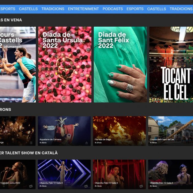The height and width of the screenshot is (193, 193).
Task: Click the 'Fia-faia de Bagà' title text
Action: 103,139
